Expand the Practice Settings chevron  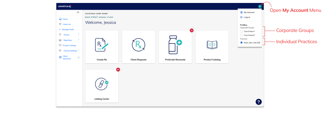click(x=79, y=50)
